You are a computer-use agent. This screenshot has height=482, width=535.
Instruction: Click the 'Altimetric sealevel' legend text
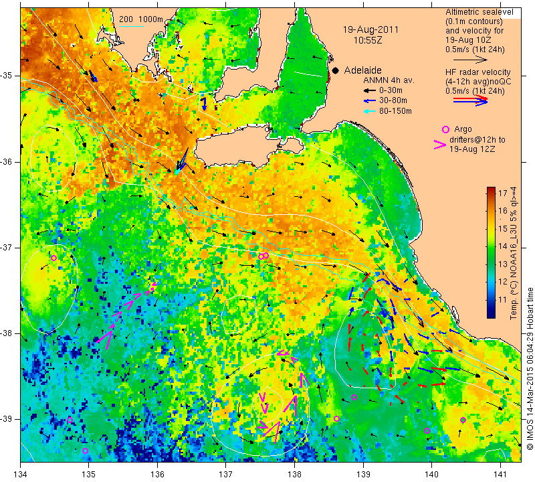[479, 12]
